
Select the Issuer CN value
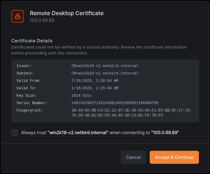pyautogui.click(x=105, y=66)
